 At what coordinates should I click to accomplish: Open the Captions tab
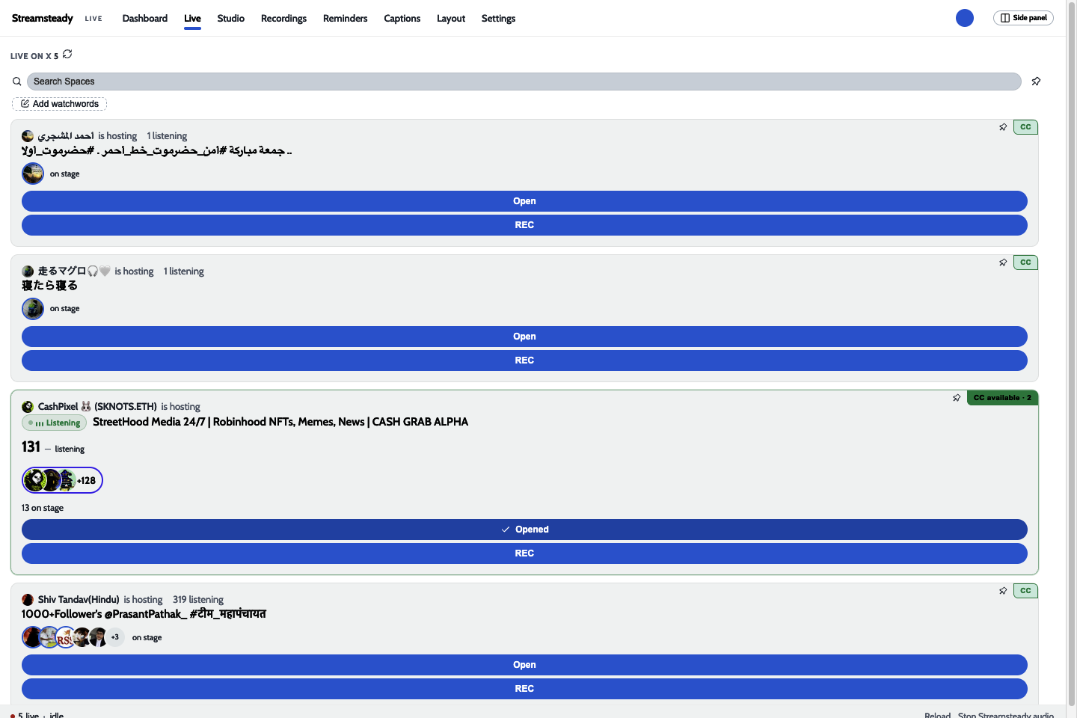click(402, 18)
